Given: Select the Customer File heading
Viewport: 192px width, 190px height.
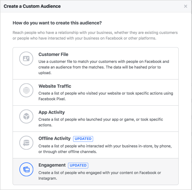Looking at the screenshot, I should click(x=53, y=54).
